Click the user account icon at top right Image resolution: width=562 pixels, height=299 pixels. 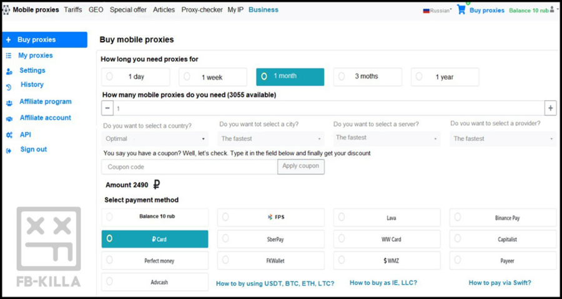(551, 10)
